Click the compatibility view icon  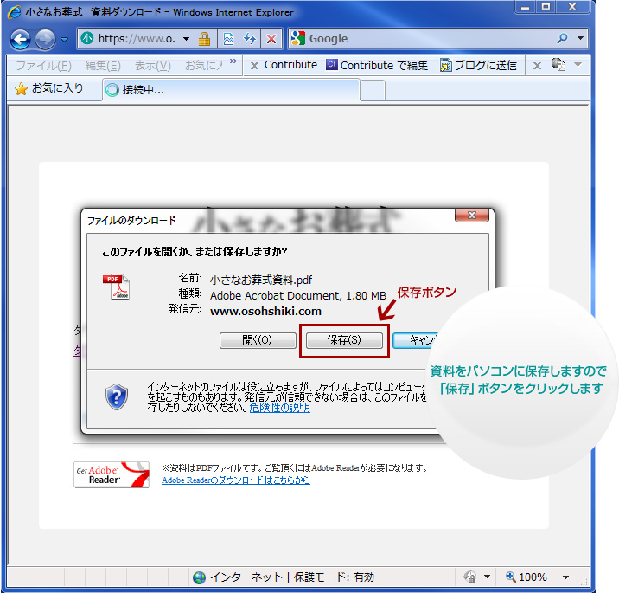click(228, 39)
